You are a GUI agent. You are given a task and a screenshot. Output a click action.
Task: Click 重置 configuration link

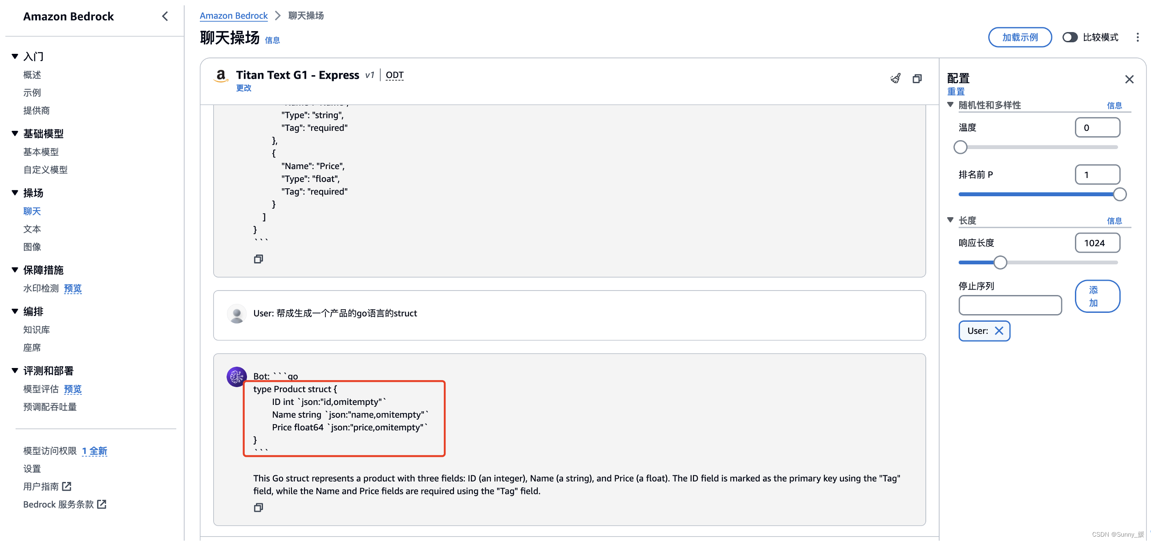[x=956, y=92]
